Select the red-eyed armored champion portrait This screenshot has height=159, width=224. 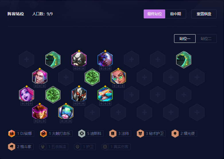79,95
